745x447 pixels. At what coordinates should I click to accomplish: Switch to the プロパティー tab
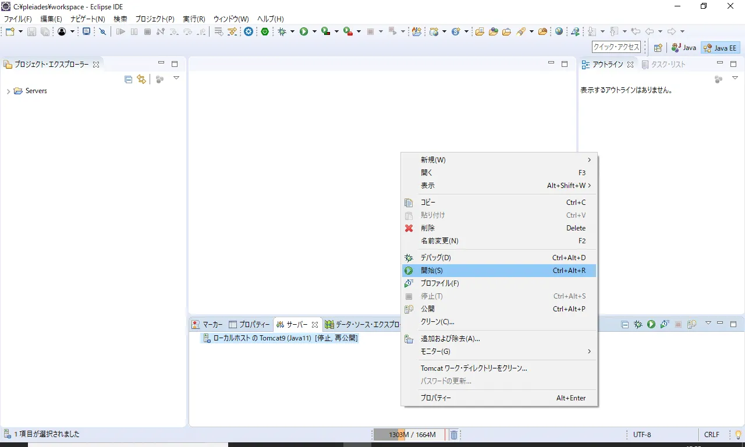250,324
